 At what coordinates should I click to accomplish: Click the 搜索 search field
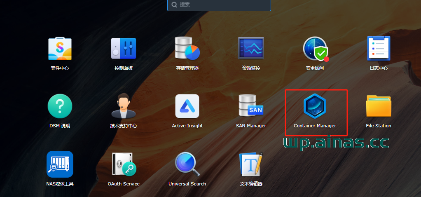pos(219,5)
